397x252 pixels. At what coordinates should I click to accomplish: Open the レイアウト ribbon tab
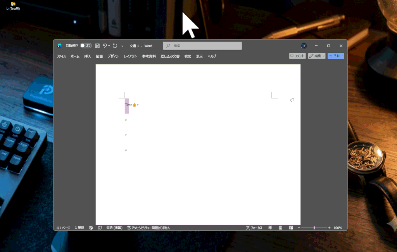click(x=130, y=56)
